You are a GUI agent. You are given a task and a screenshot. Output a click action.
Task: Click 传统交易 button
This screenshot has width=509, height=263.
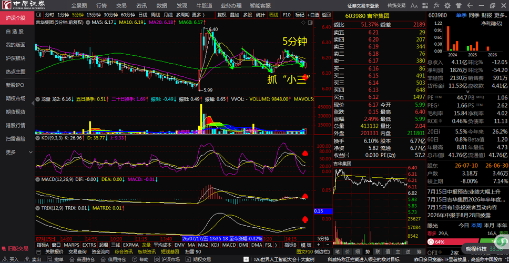click(x=396, y=5)
